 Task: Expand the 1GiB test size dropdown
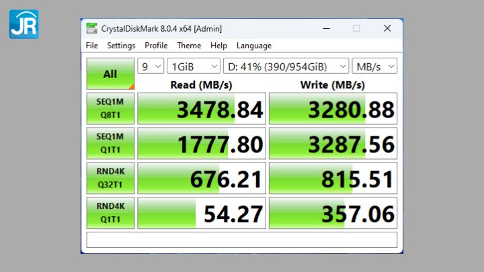click(x=194, y=66)
